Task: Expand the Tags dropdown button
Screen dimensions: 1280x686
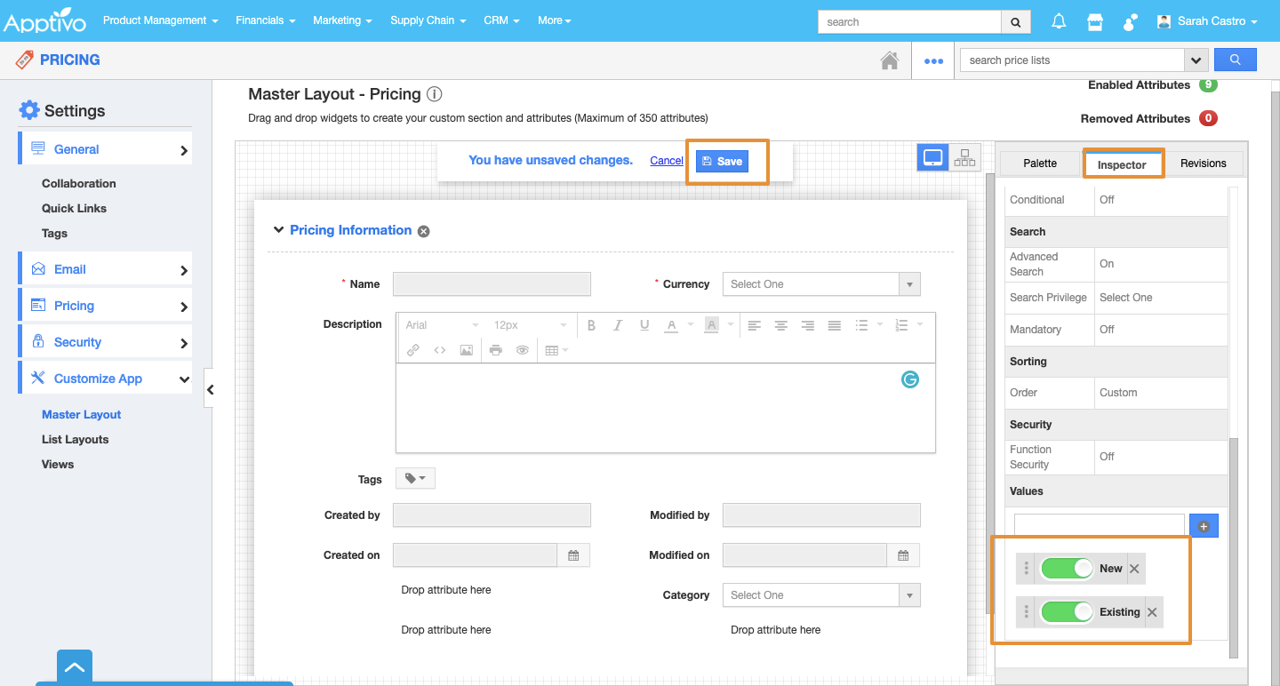Action: [415, 479]
